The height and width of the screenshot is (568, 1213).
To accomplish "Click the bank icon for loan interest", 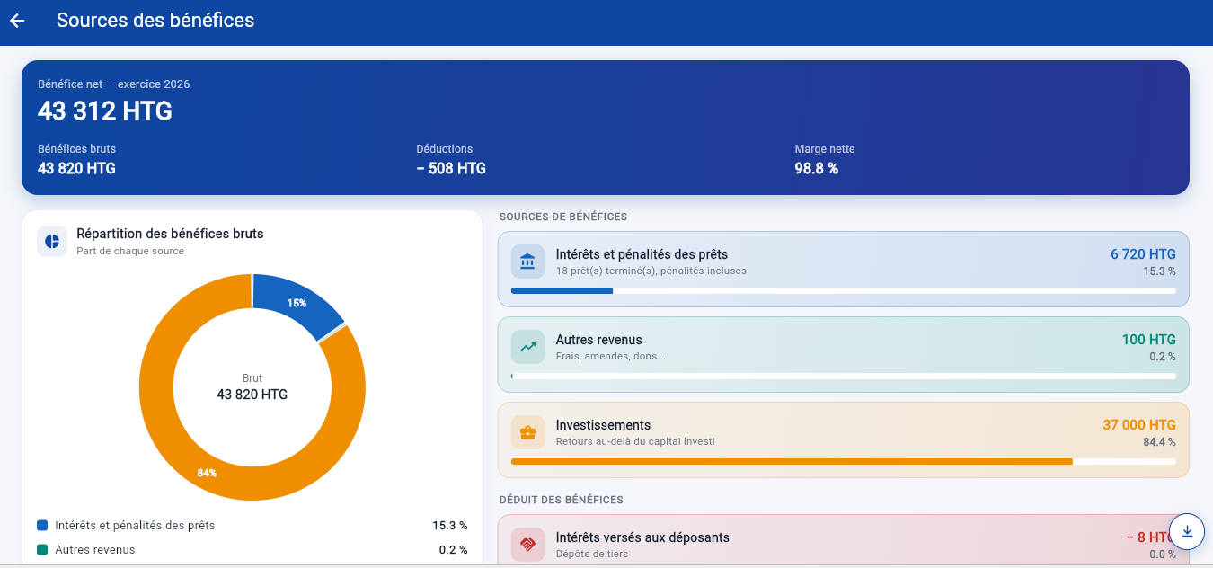I will click(527, 262).
